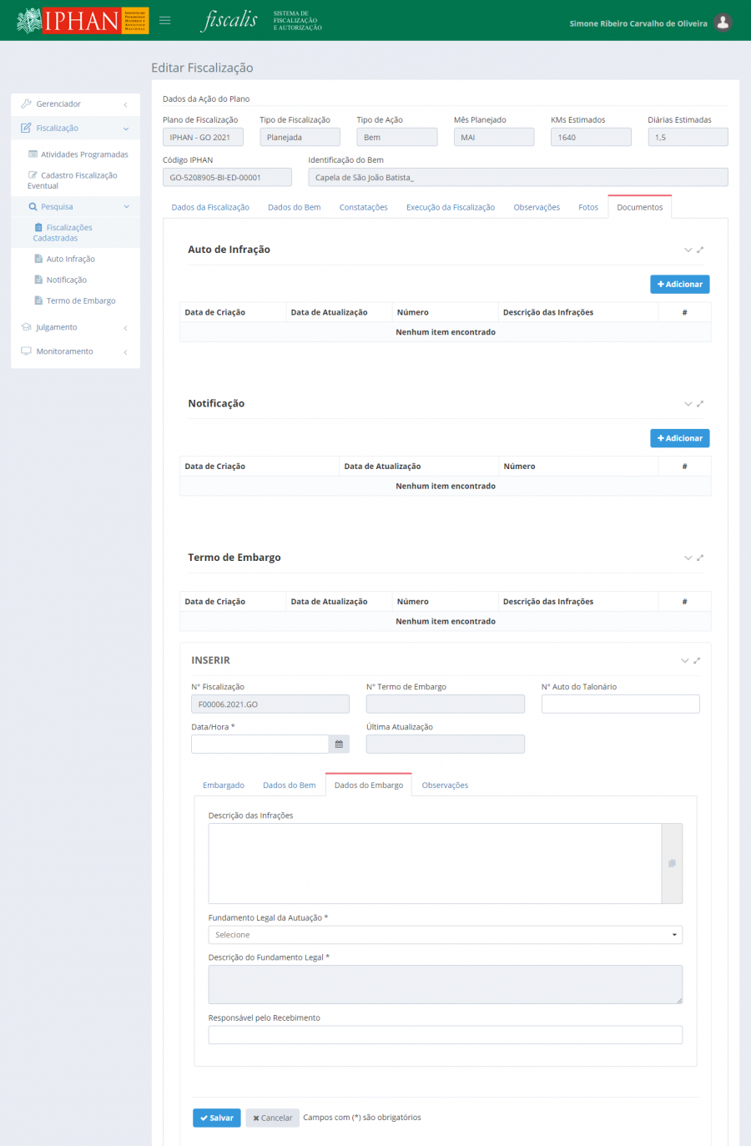Viewport: 751px width, 1146px height.
Task: Expand the Julgamento sidebar menu
Action: point(75,327)
